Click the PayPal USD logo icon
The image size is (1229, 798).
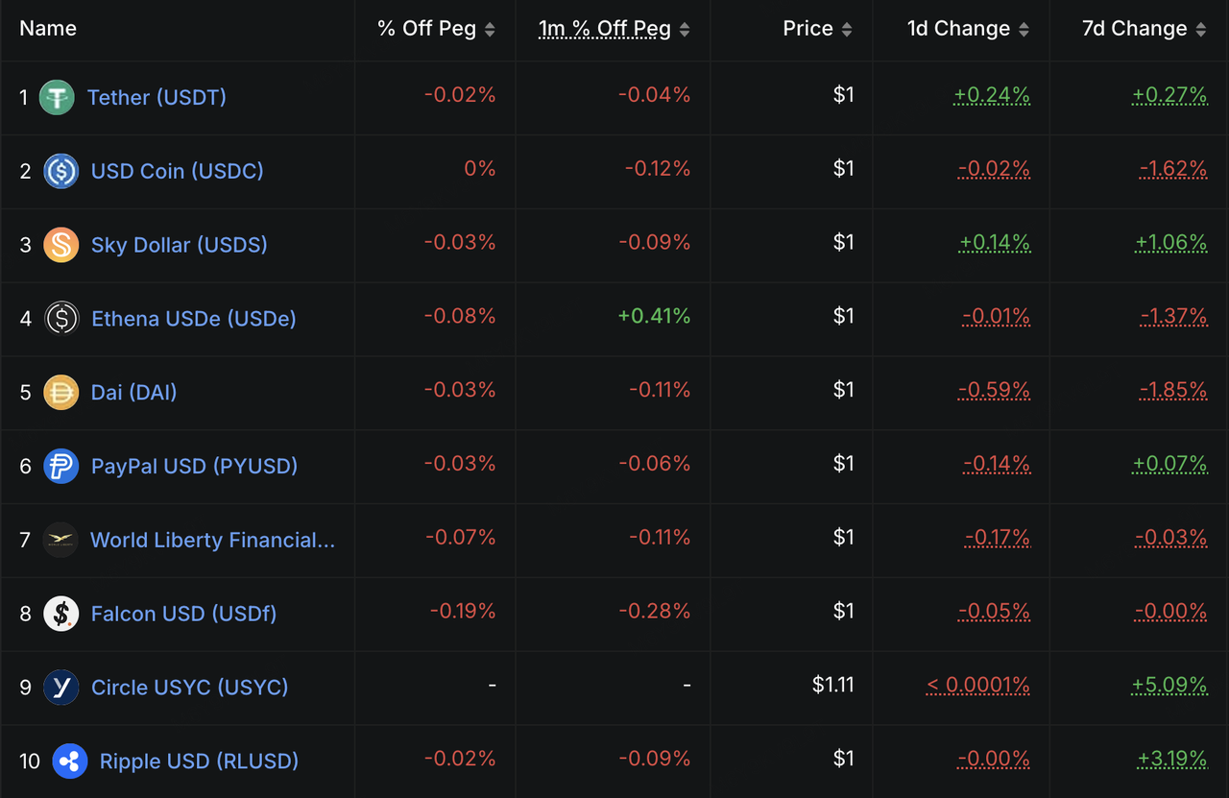click(x=60, y=466)
